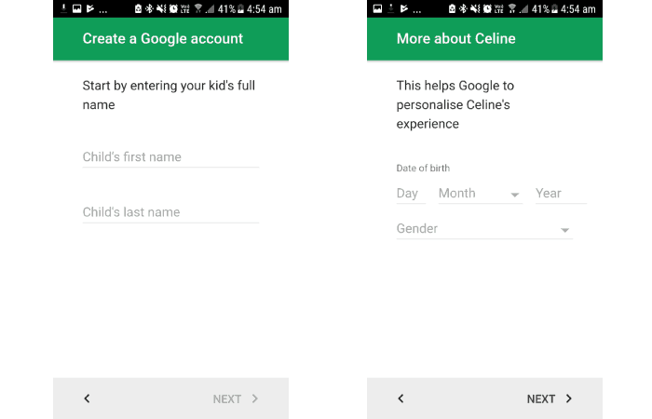This screenshot has width=652, height=419.
Task: Tap back arrow on More about Celine screen
Action: pyautogui.click(x=401, y=399)
